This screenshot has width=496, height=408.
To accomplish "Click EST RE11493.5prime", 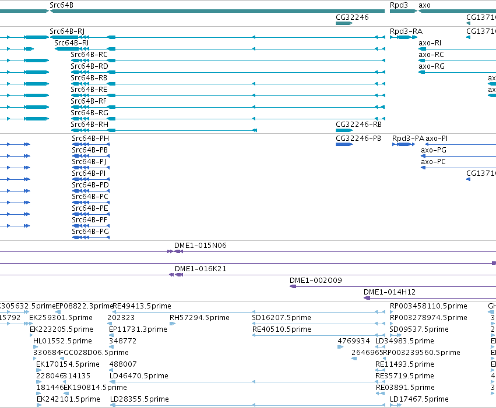I will pyautogui.click(x=380, y=370).
